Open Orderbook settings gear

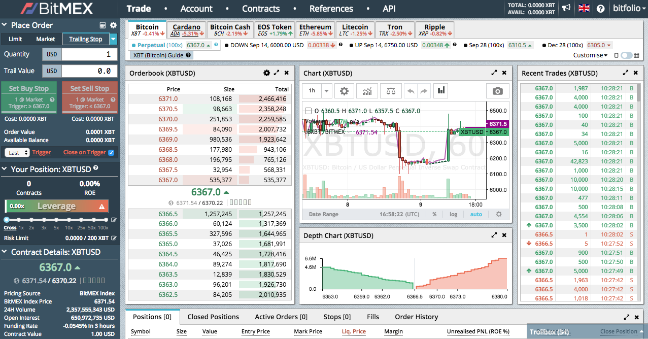[266, 73]
